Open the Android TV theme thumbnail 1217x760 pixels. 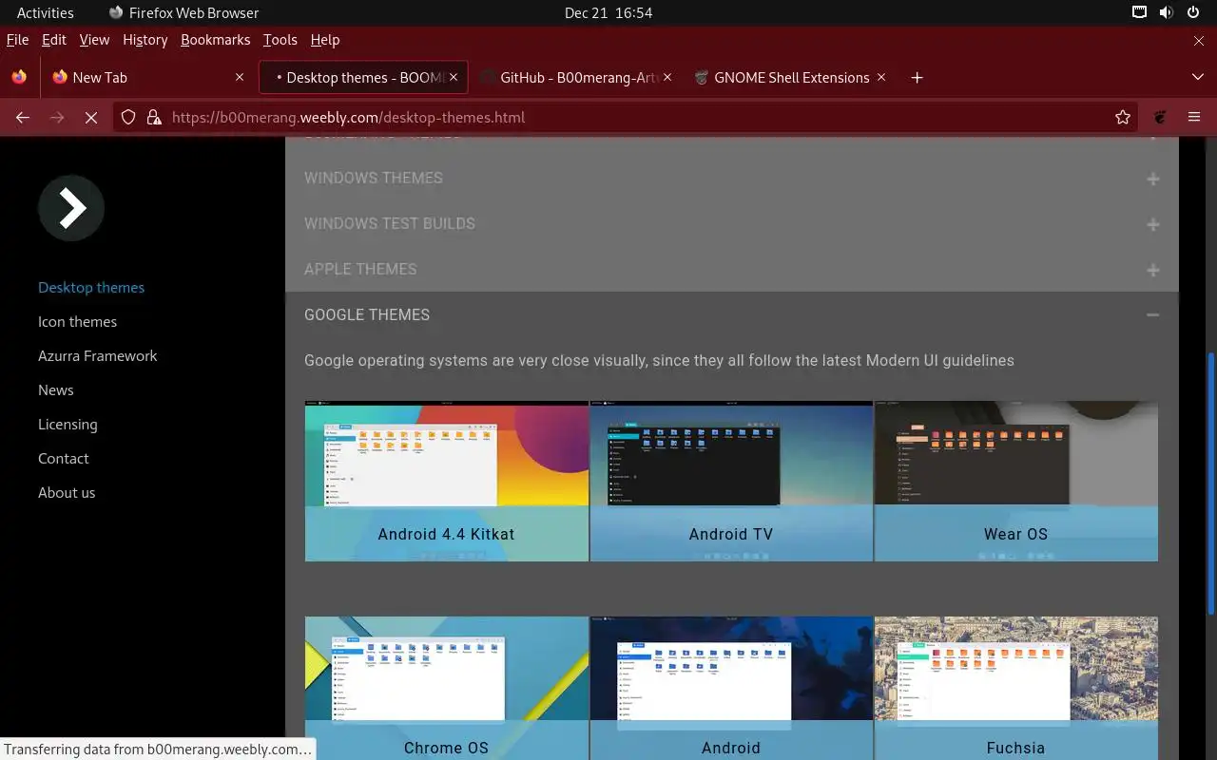(x=731, y=481)
